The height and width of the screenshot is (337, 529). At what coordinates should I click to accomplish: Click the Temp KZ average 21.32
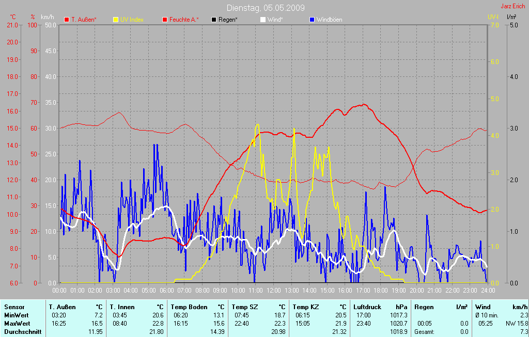pos(339,332)
